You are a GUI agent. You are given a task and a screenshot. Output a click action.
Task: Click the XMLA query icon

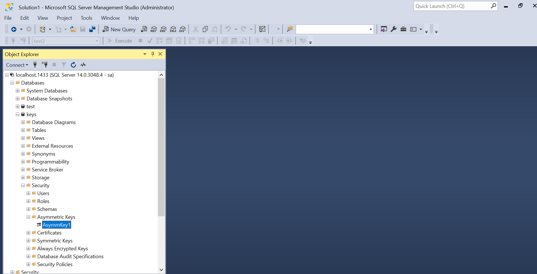click(x=173, y=29)
